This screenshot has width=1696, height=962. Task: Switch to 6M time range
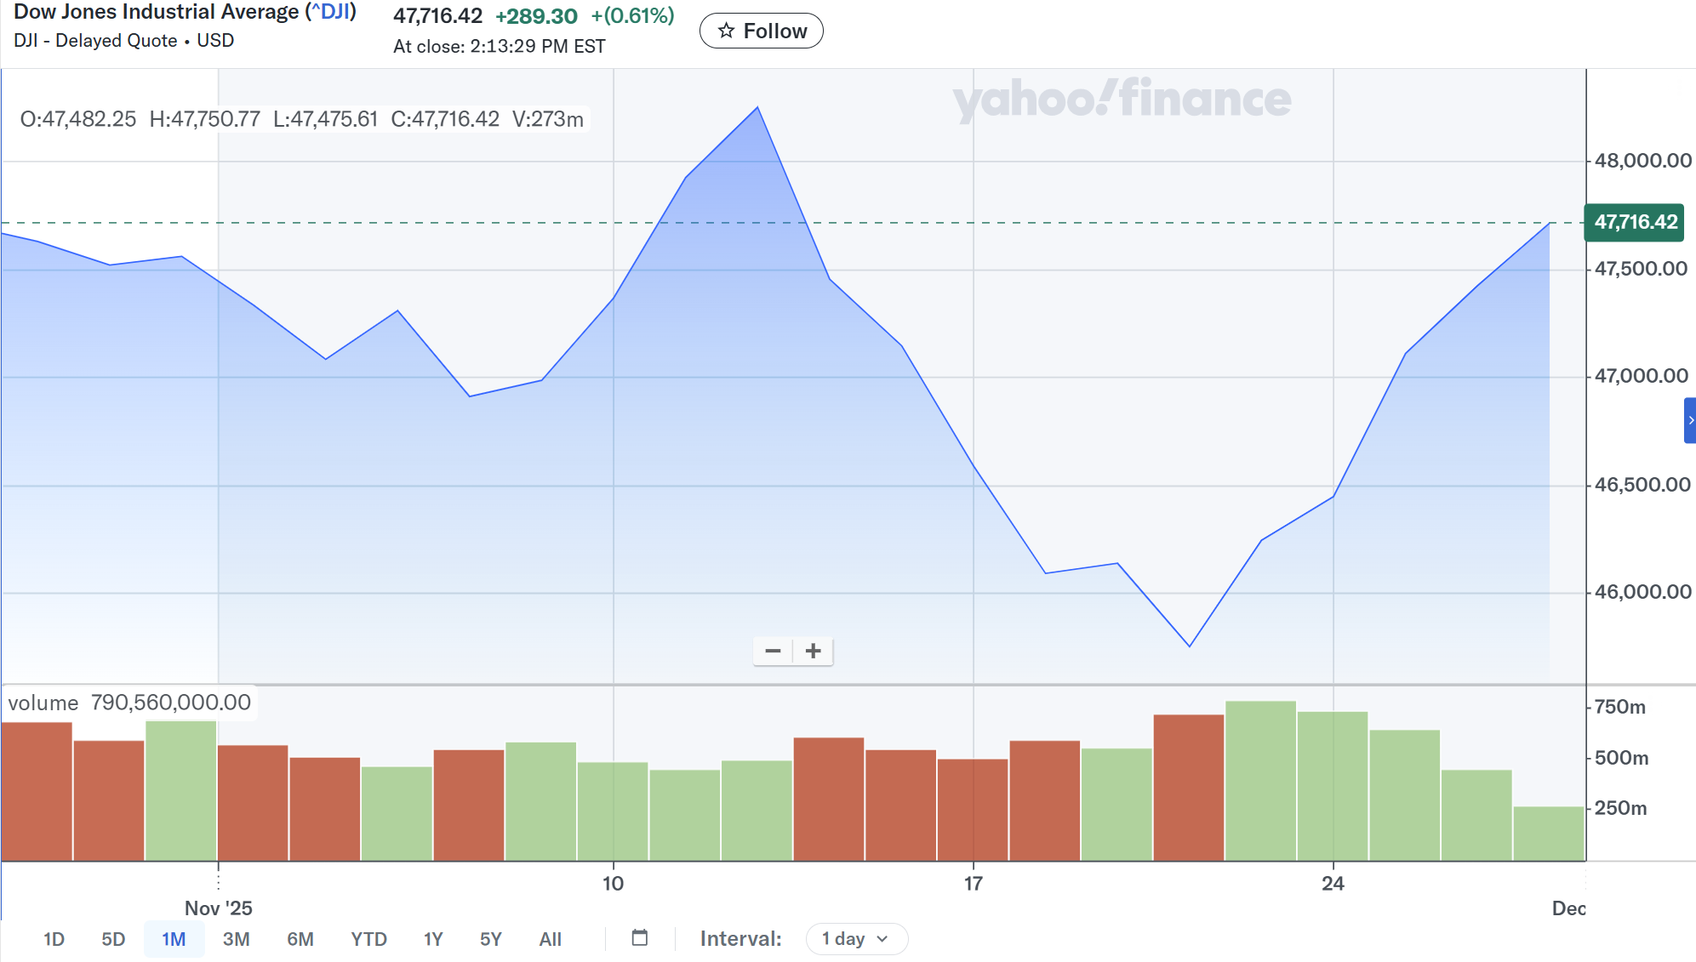pos(300,939)
